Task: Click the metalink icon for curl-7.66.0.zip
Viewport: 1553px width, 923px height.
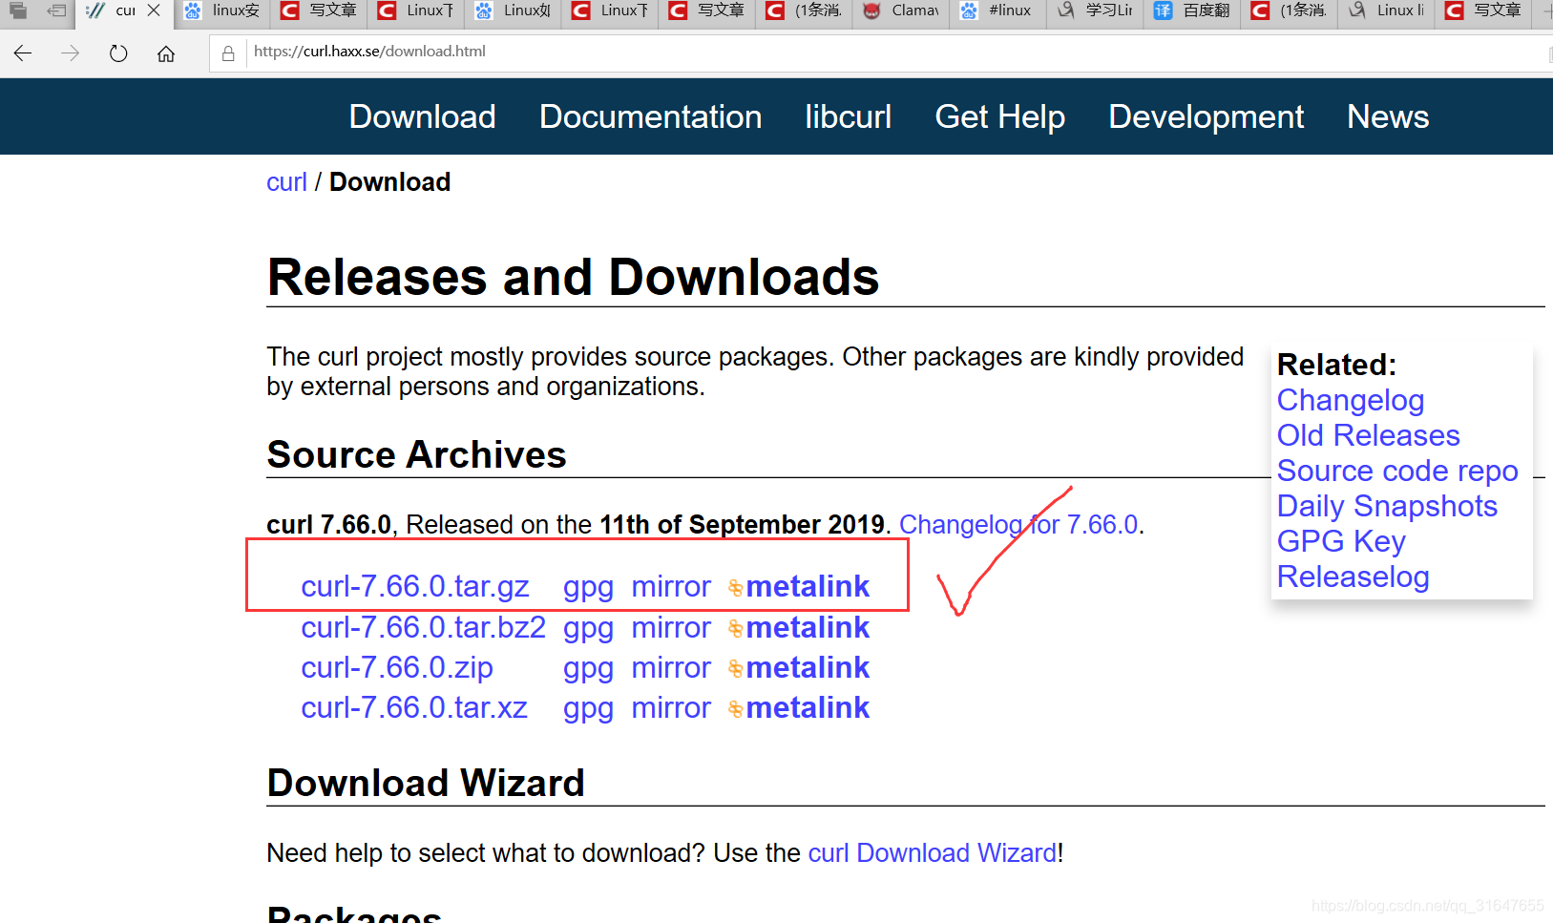Action: point(735,668)
